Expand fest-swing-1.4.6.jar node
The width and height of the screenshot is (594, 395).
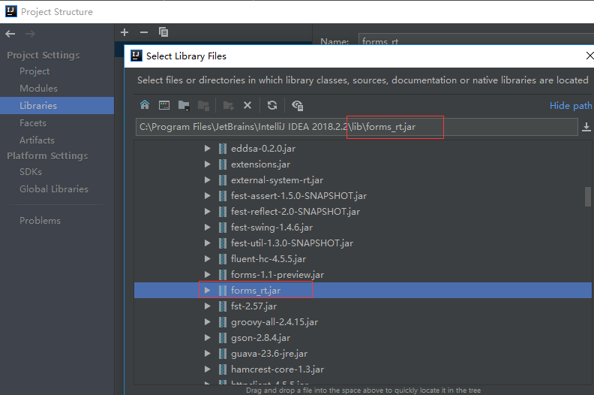207,228
